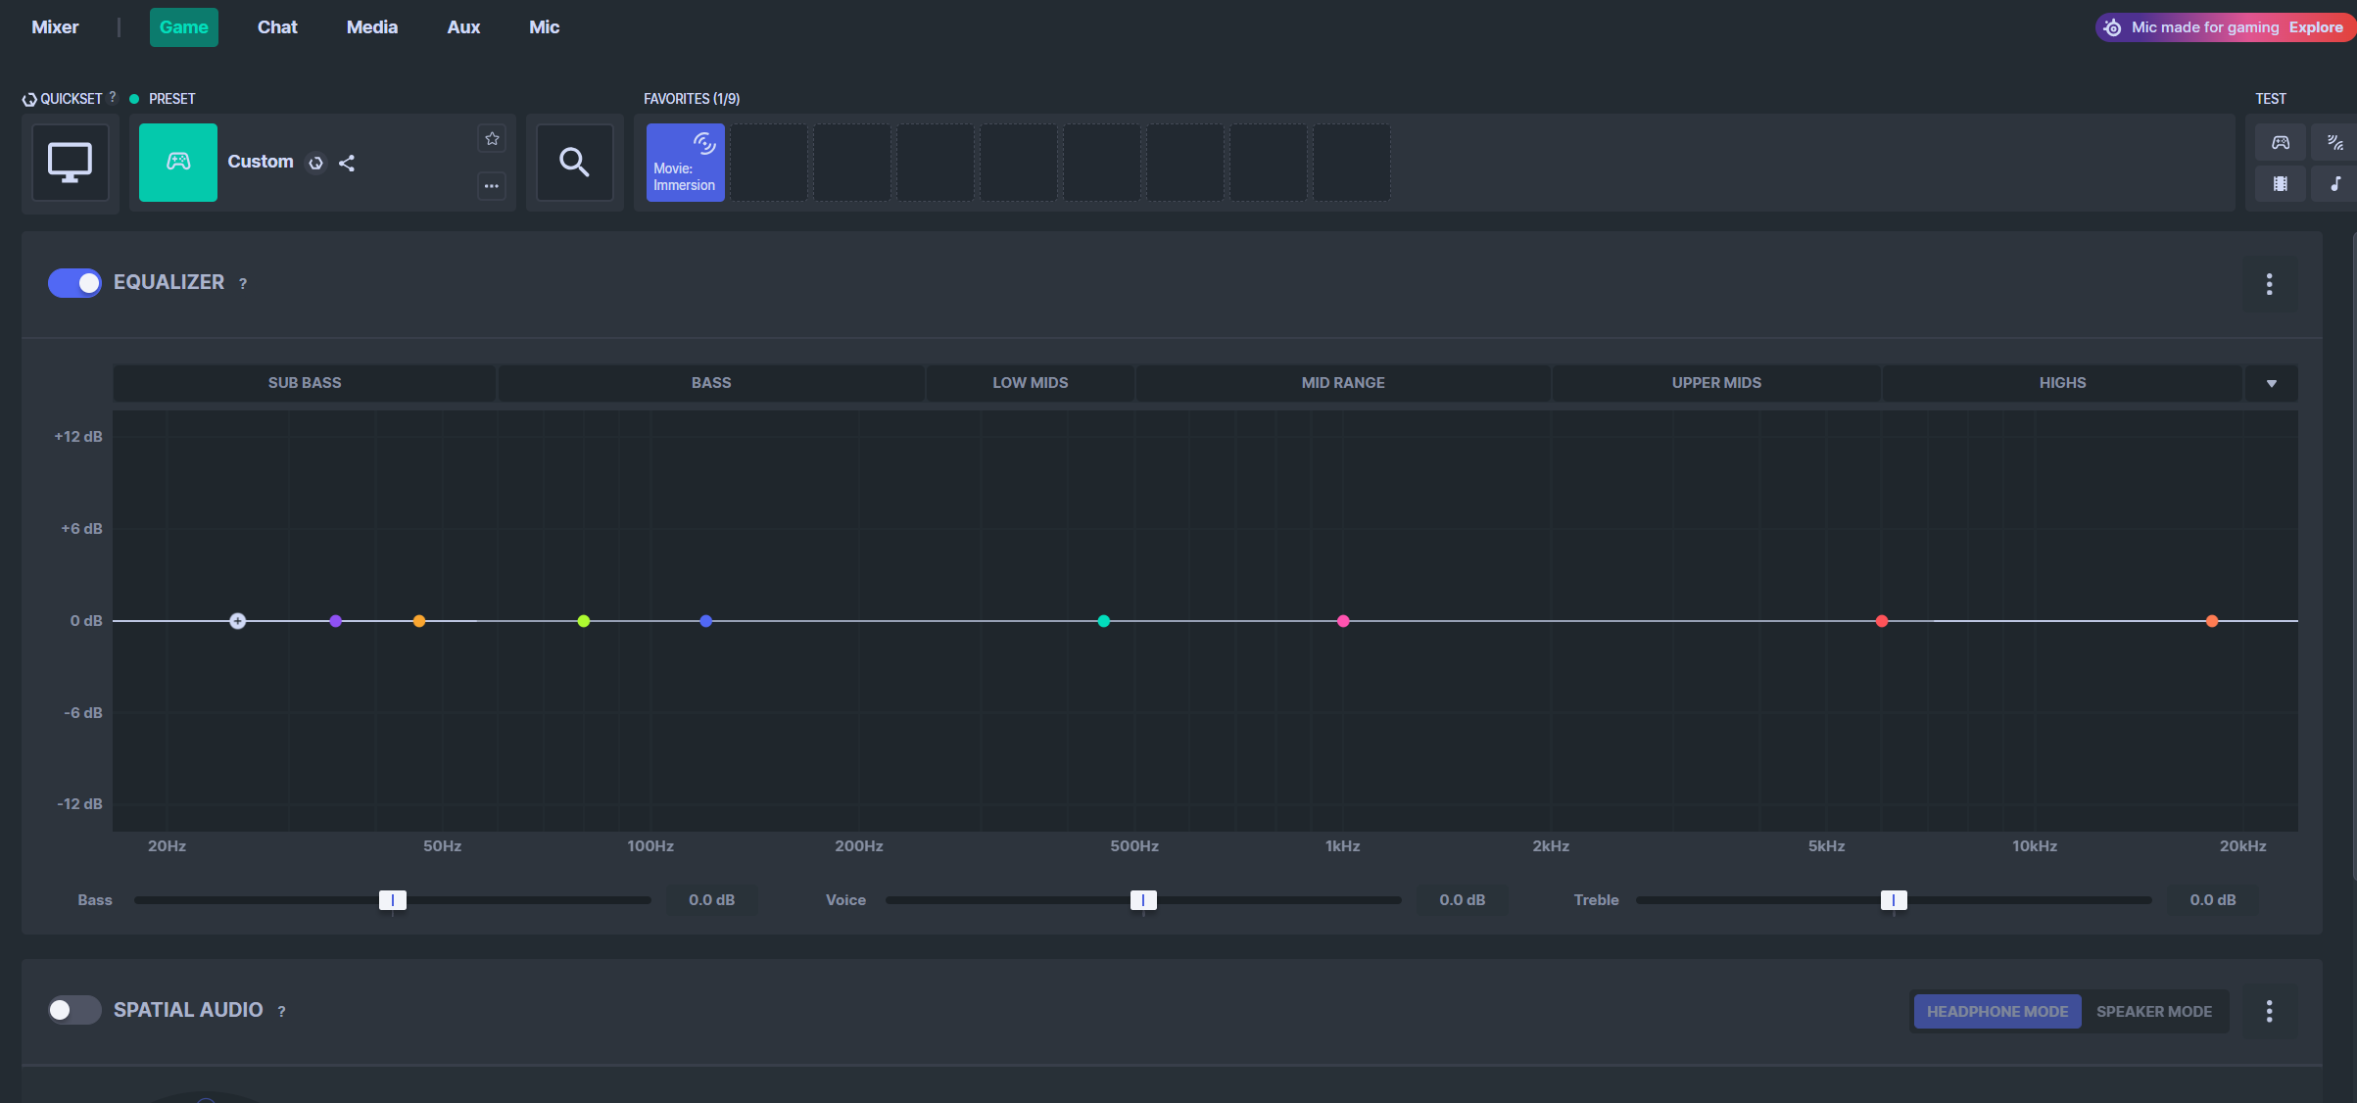Enable the Spatial Audio toggle
The width and height of the screenshot is (2357, 1103).
[x=74, y=1010]
